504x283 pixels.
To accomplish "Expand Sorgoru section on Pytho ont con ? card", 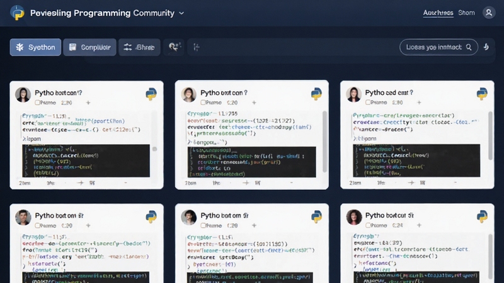I will tap(207, 142).
